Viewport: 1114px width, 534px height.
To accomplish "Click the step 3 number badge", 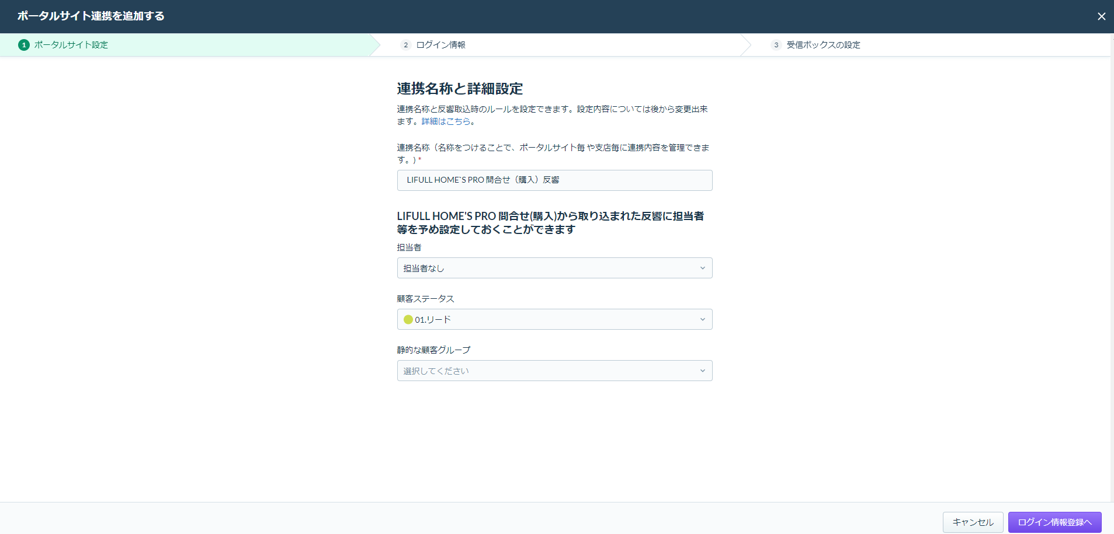I will 776,45.
